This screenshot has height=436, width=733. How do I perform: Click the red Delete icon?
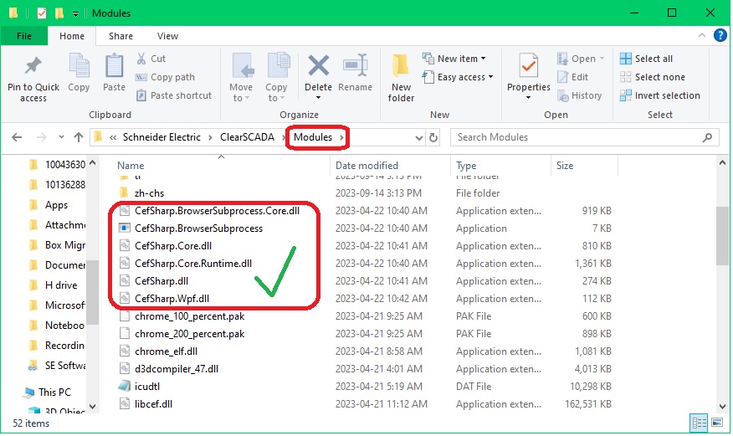pos(318,65)
